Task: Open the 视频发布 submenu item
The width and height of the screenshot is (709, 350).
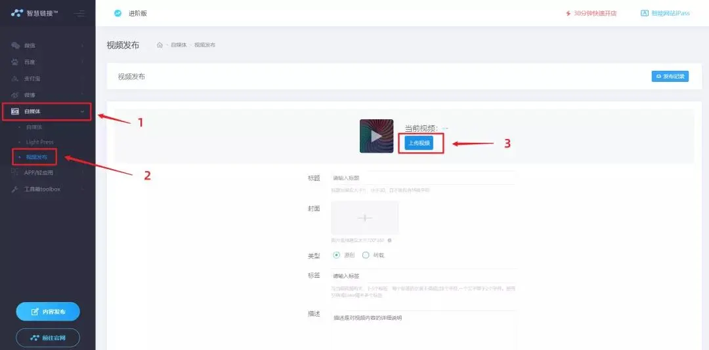Action: [x=37, y=157]
